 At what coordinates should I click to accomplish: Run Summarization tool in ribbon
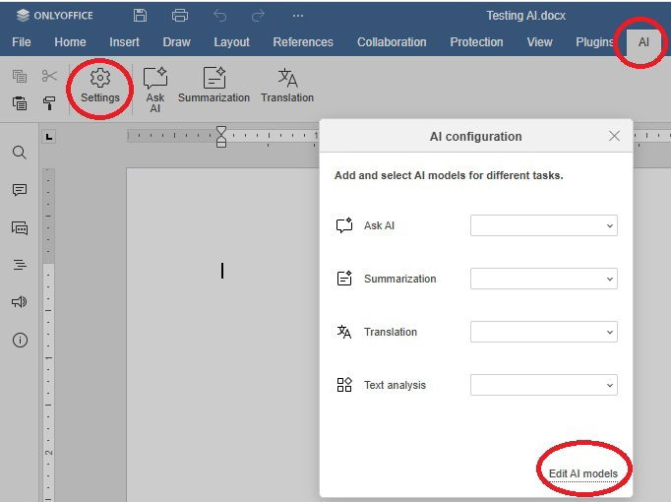click(213, 86)
